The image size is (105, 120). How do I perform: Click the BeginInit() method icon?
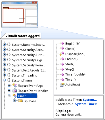coord(62,44)
